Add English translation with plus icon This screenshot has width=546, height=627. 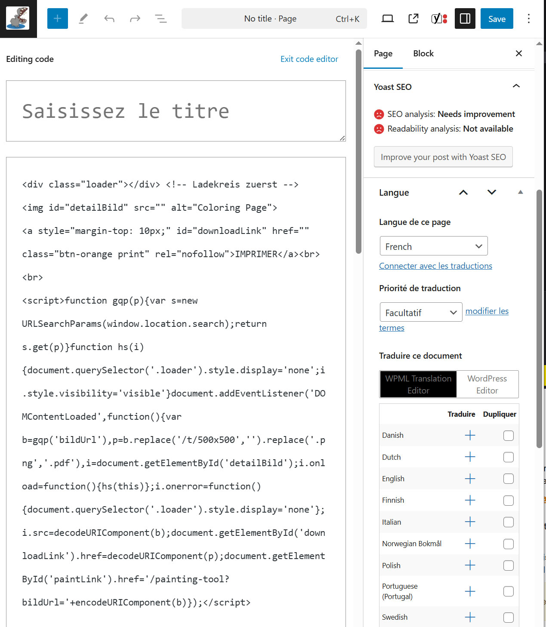coord(470,479)
